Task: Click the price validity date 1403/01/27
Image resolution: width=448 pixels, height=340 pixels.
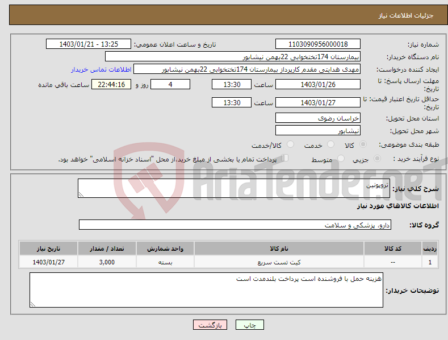Action: click(x=318, y=102)
